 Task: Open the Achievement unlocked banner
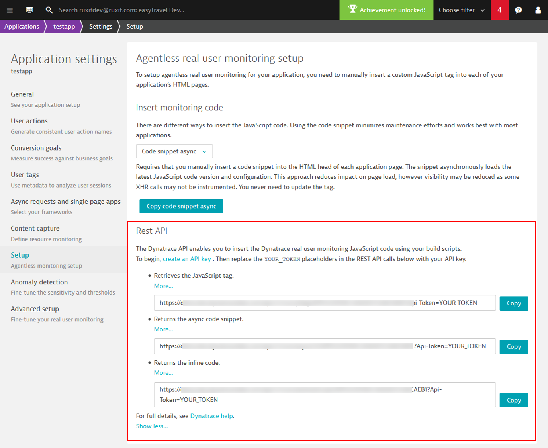pos(386,10)
